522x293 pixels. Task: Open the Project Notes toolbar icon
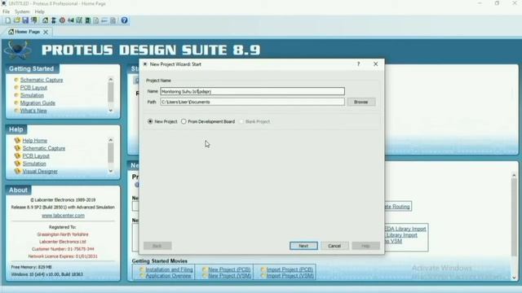[x=113, y=20]
